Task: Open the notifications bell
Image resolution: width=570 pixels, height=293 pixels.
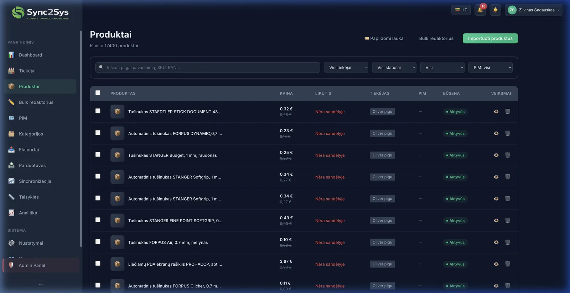Action: coord(480,10)
